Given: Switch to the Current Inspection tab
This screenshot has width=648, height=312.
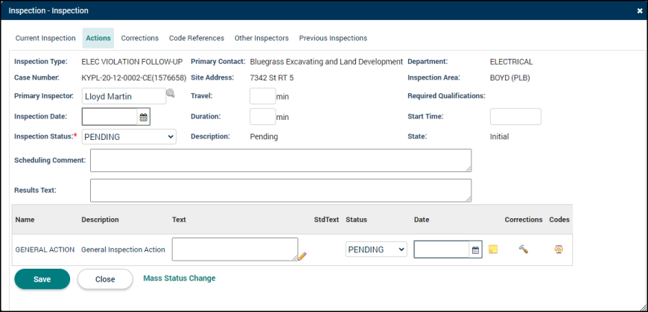Looking at the screenshot, I should 45,38.
